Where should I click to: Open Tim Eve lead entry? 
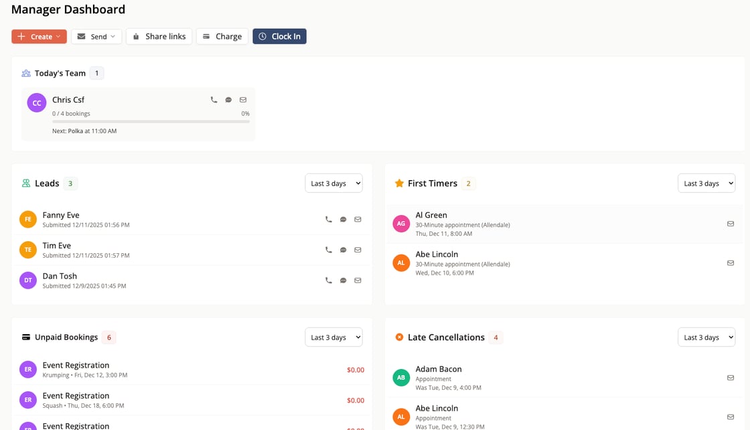(192, 250)
